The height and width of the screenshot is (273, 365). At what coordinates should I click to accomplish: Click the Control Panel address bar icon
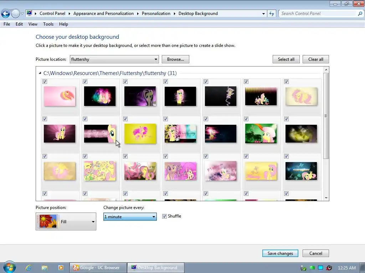29,13
